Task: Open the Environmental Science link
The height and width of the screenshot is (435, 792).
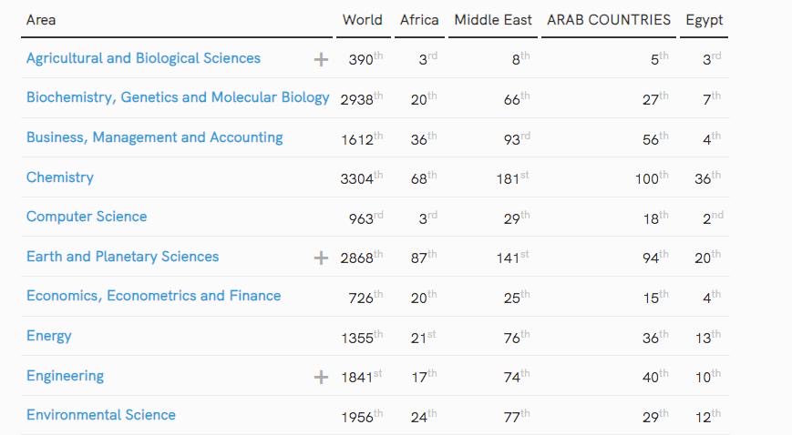Action: (x=101, y=415)
